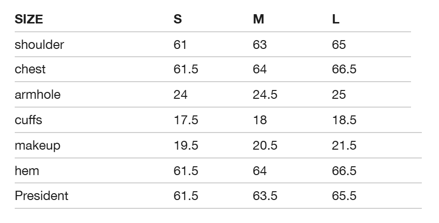Select shoulder value 65 for size L
Image resolution: width=439 pixels, height=223 pixels.
(x=339, y=45)
